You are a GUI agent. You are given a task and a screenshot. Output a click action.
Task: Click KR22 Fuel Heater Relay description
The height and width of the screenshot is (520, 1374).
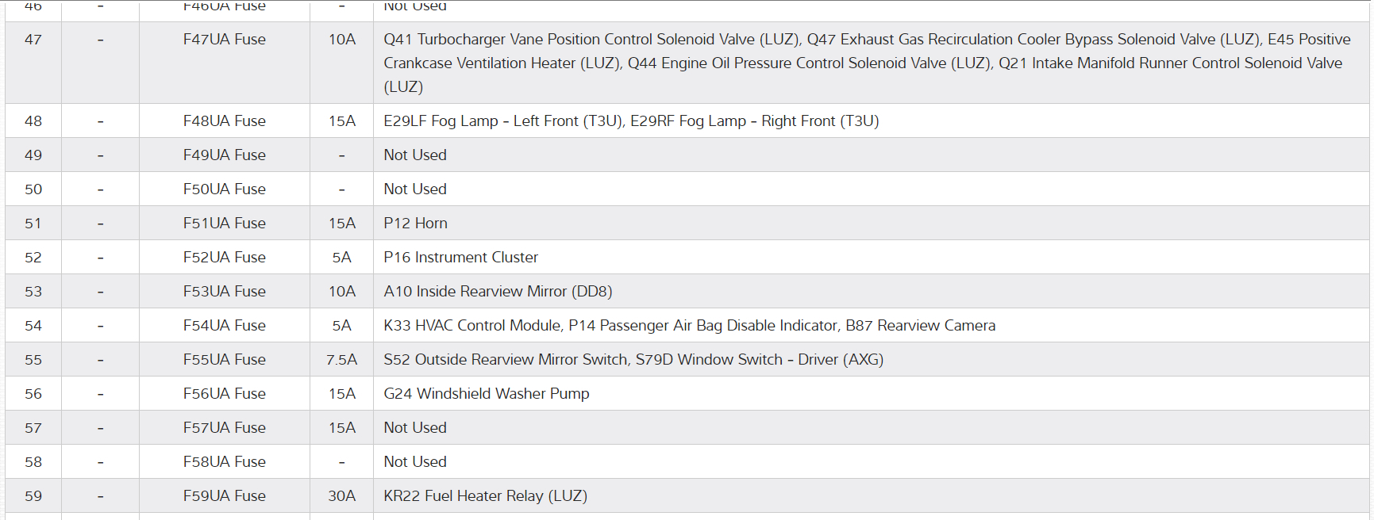tap(485, 496)
